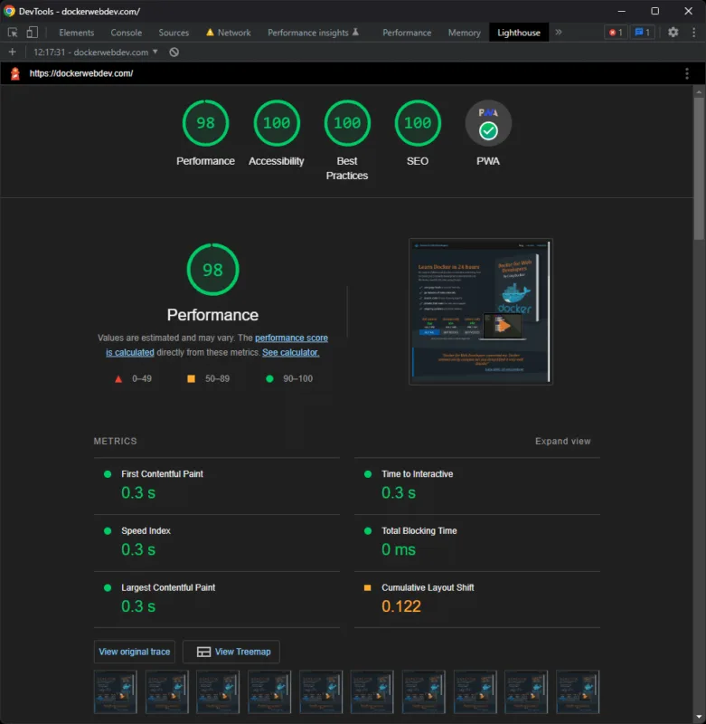Image resolution: width=706 pixels, height=724 pixels.
Task: Toggle the device toolbar icon
Action: pyautogui.click(x=33, y=33)
